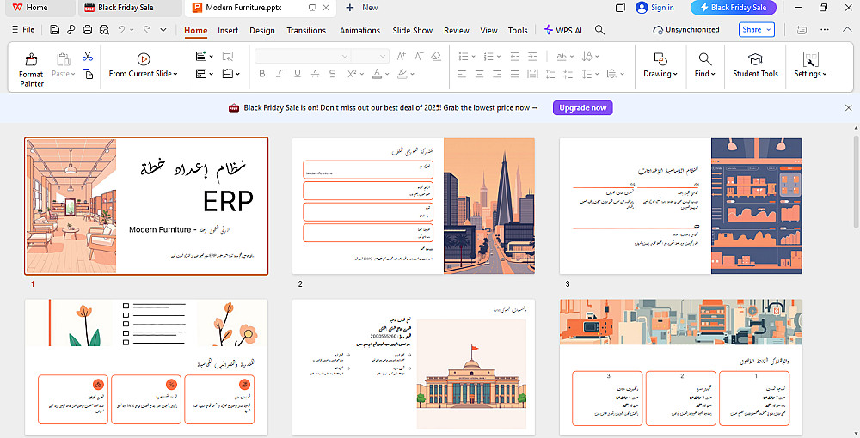Open WPS AI assistant
Screen dimensions: 860x438
point(563,30)
